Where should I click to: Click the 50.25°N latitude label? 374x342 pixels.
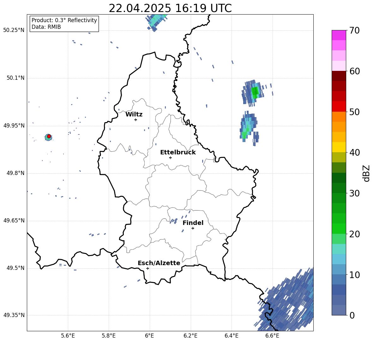tap(14, 30)
